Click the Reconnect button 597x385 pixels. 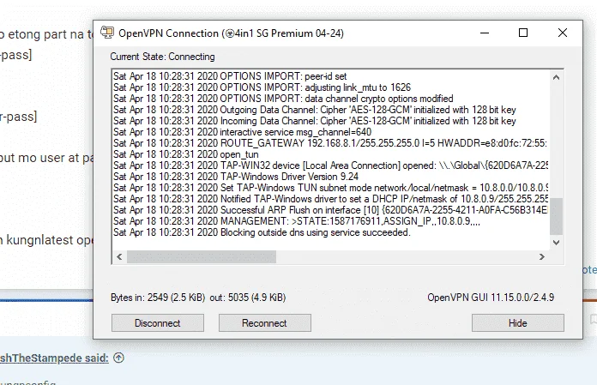[264, 323]
